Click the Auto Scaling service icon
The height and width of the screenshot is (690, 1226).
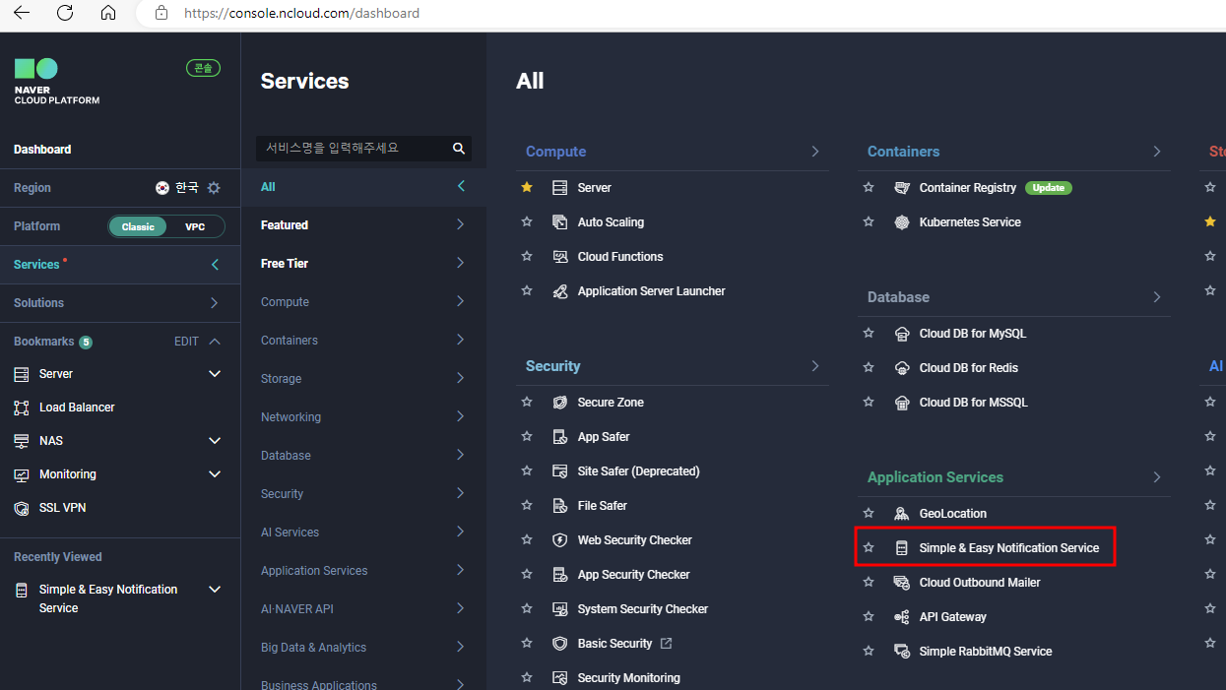[560, 222]
